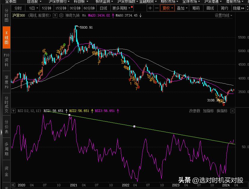Switch to 60分钟 period tab
The height and width of the screenshot is (189, 249).
pos(89,8)
